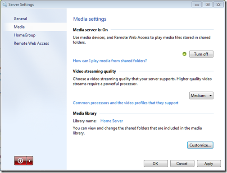
Task: Open 'How can I play media from shared folders?' link
Action: coord(110,61)
